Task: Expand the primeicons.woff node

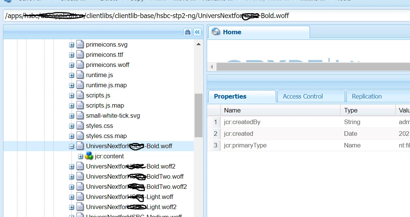Action: pos(71,65)
